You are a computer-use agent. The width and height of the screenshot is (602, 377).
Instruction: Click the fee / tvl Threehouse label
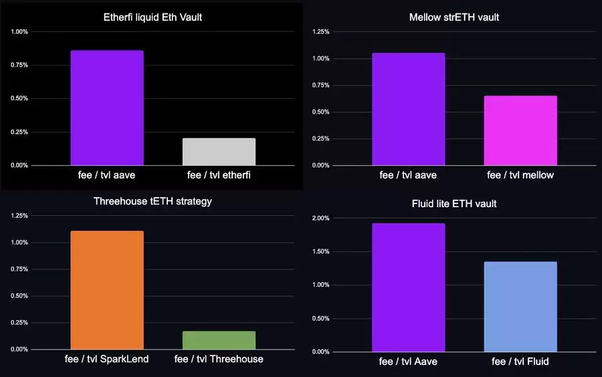point(219,359)
